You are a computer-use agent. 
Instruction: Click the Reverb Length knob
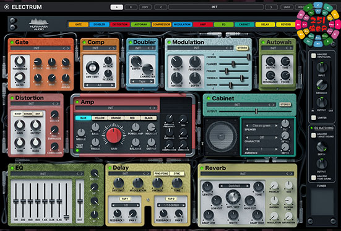coord(207,187)
